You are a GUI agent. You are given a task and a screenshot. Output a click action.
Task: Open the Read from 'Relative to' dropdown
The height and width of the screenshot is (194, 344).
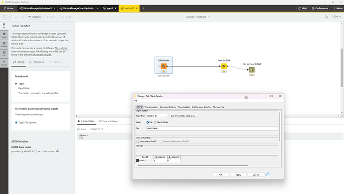[157, 116]
